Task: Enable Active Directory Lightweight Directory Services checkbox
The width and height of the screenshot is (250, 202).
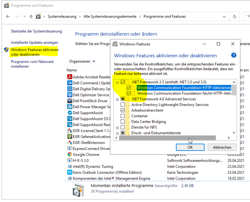Action: [123, 105]
